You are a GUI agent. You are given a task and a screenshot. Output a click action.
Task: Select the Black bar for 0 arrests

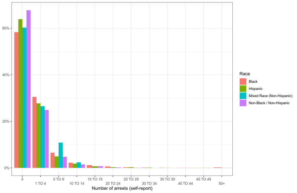(x=16, y=100)
